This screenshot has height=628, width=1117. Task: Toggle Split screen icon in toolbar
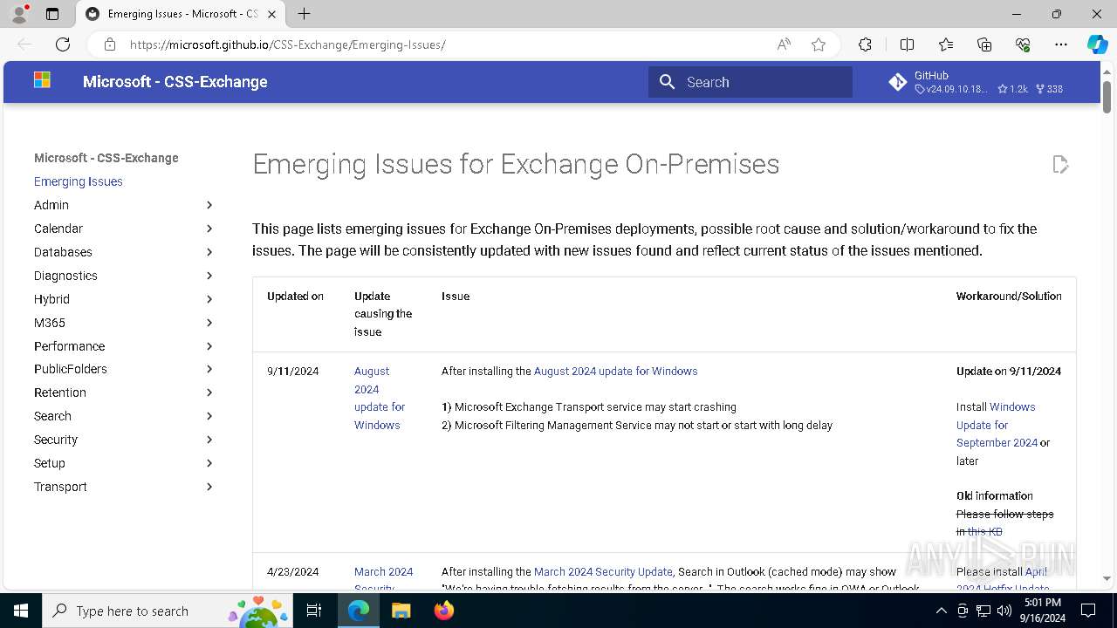click(x=907, y=44)
